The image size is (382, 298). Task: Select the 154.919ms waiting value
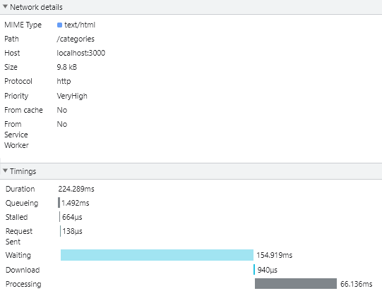274,255
